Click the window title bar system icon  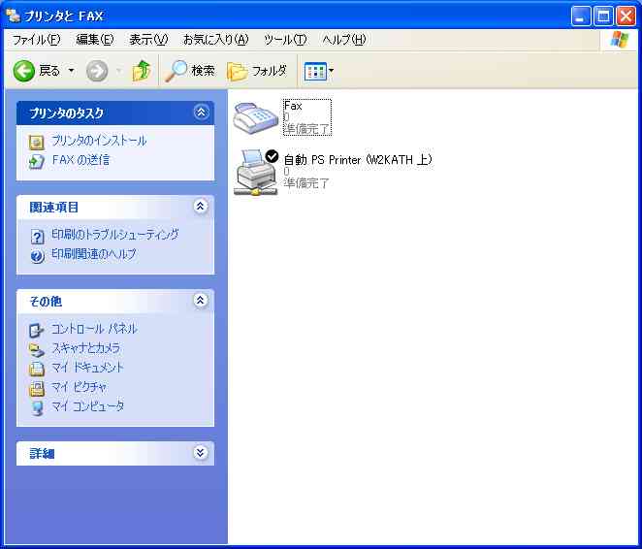(14, 16)
